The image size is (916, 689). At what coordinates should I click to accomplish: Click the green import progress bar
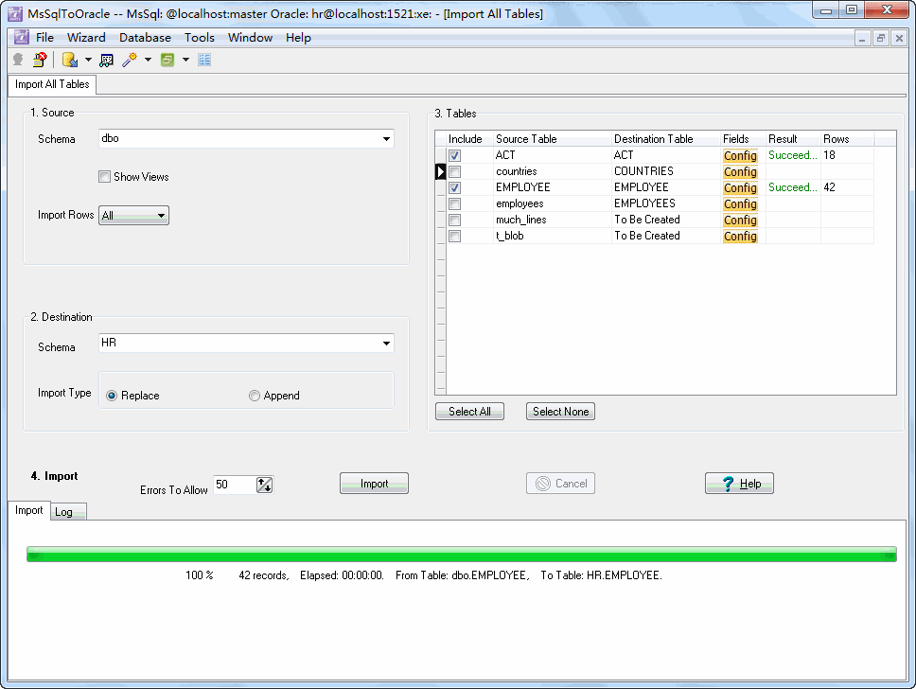click(462, 554)
